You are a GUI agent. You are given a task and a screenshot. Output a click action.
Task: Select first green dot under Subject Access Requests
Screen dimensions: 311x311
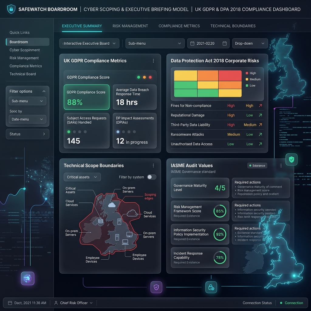point(69,132)
